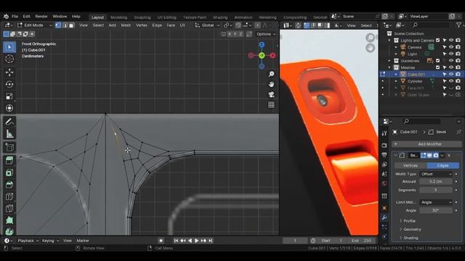The image size is (465, 261).
Task: Select the Loop Cut tool
Action: 9,196
